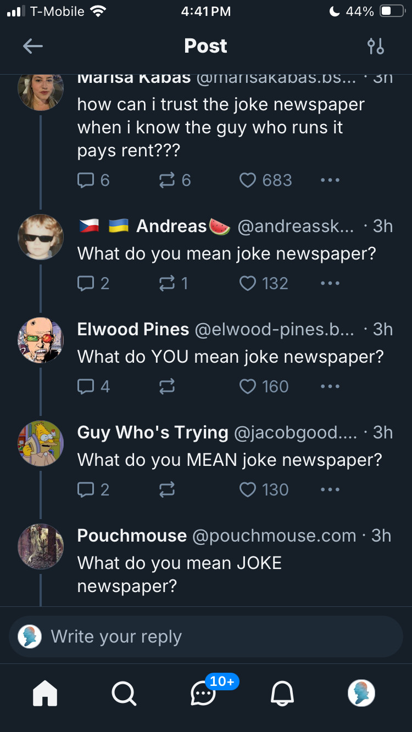412x732 pixels.
Task: Like Andreas's reply with 132 likes
Action: pyautogui.click(x=264, y=283)
